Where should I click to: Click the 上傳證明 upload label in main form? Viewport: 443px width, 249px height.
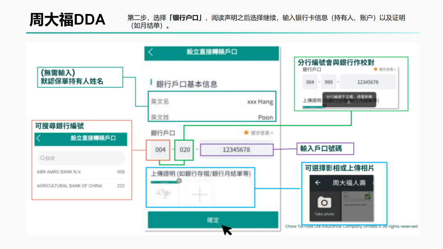201,173
